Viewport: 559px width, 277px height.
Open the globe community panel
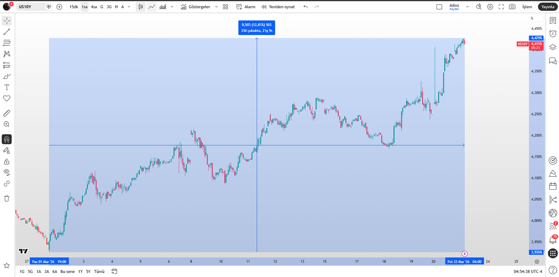[x=552, y=213]
